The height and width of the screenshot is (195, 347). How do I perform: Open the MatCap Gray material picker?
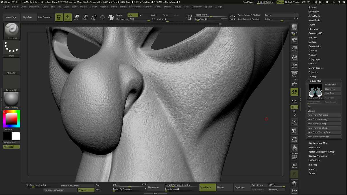pyautogui.click(x=12, y=100)
